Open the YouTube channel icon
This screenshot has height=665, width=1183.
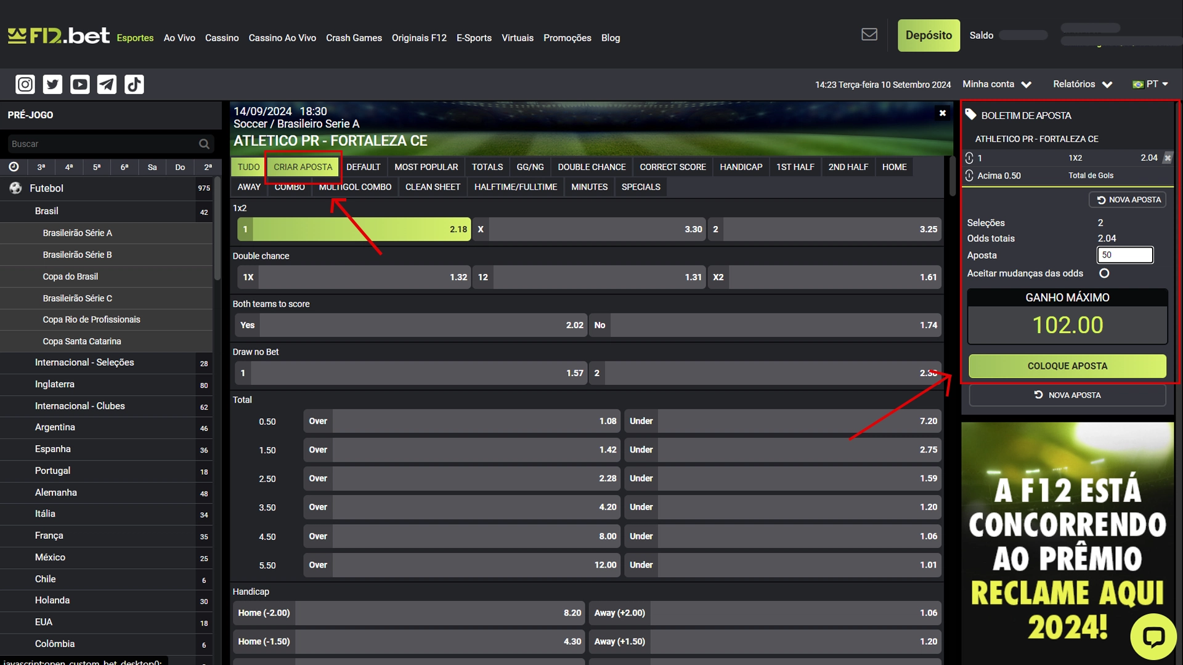pyautogui.click(x=79, y=84)
